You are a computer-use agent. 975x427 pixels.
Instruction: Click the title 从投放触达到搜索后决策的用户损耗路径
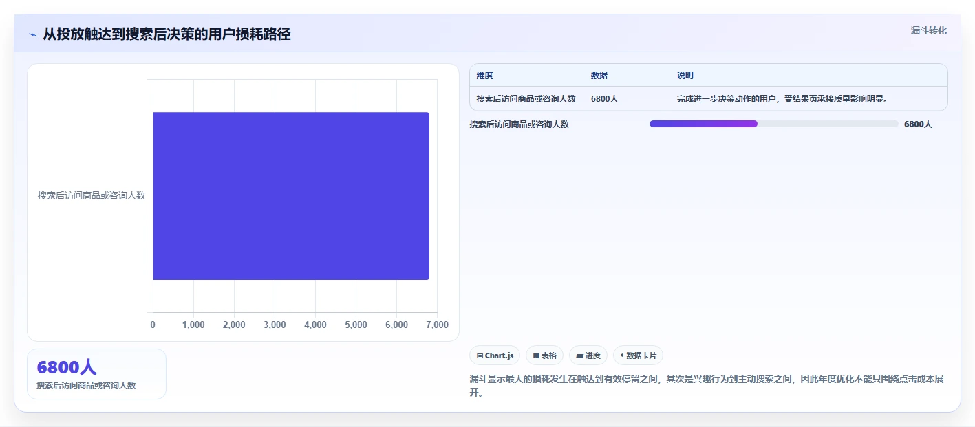pyautogui.click(x=167, y=34)
